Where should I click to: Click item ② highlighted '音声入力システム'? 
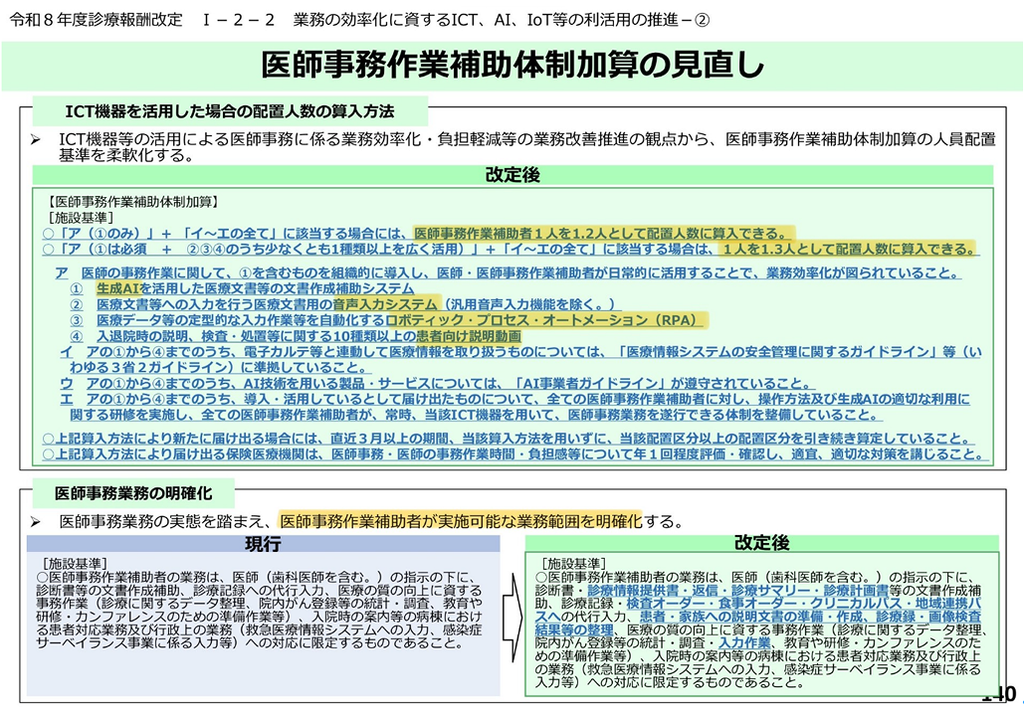point(385,304)
